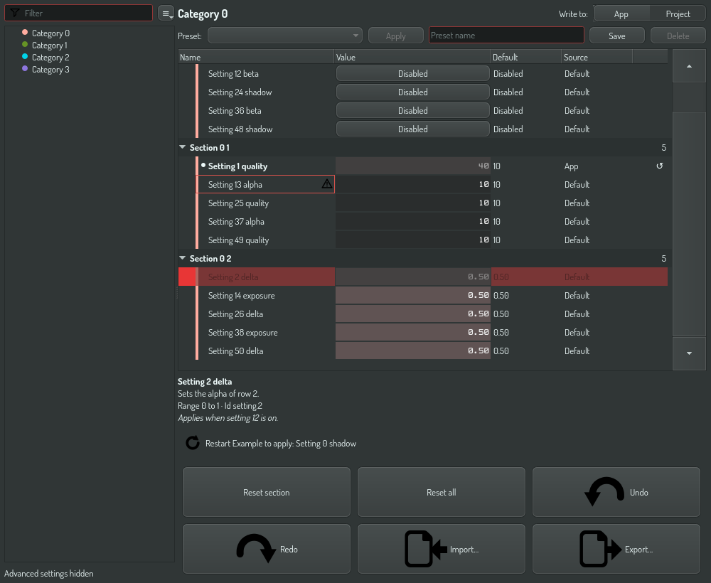Click the restart icon beside Restart Example
This screenshot has width=711, height=583.
pyautogui.click(x=193, y=443)
